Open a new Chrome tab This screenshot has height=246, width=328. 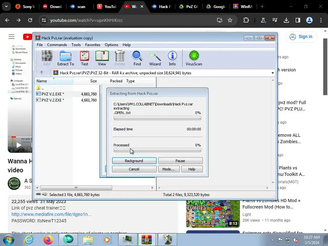tap(262, 6)
